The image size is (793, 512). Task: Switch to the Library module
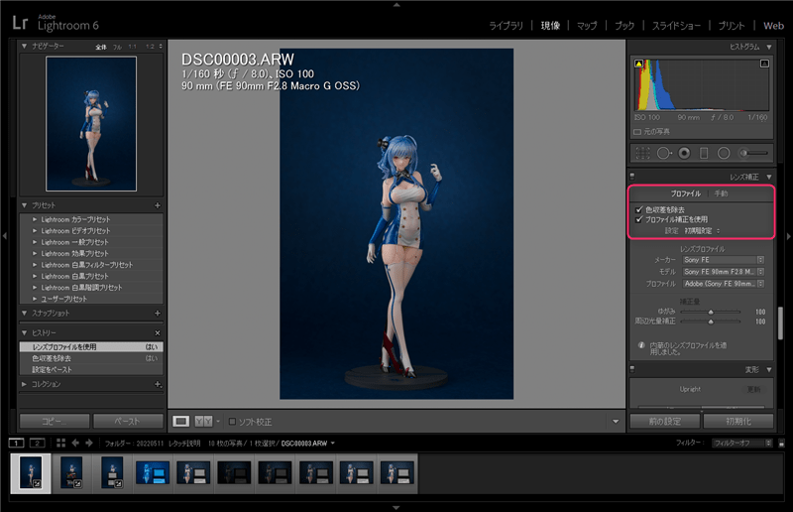[506, 26]
